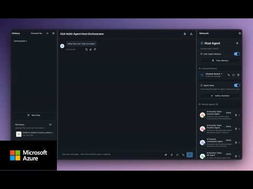Toggle the Agent Mode switch

pos(237,86)
